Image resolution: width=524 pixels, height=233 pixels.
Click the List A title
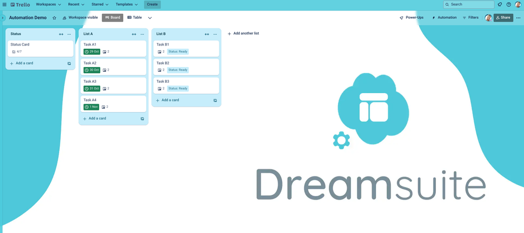[88, 34]
